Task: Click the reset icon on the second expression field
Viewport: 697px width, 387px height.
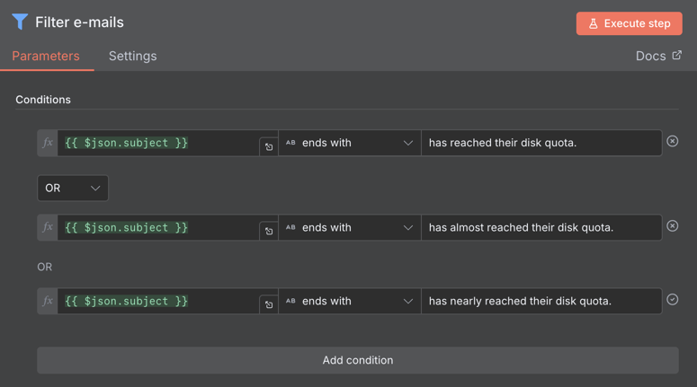Action: click(269, 232)
